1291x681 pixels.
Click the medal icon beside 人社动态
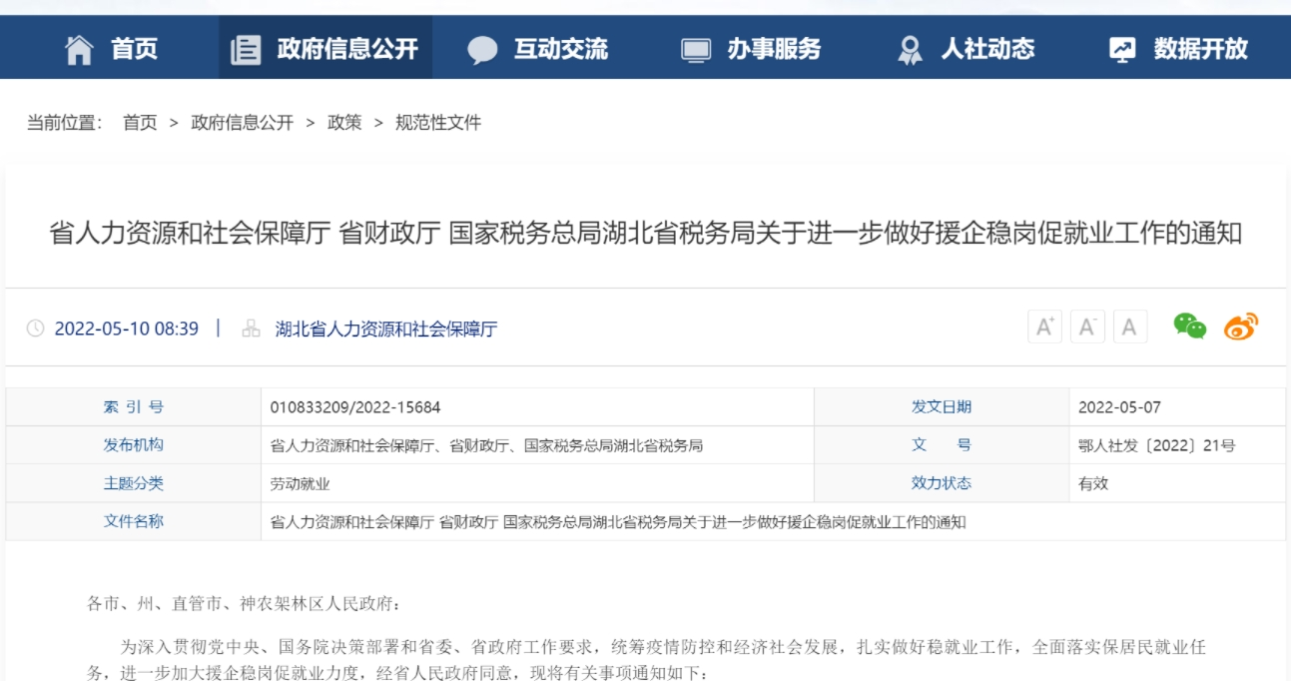910,50
